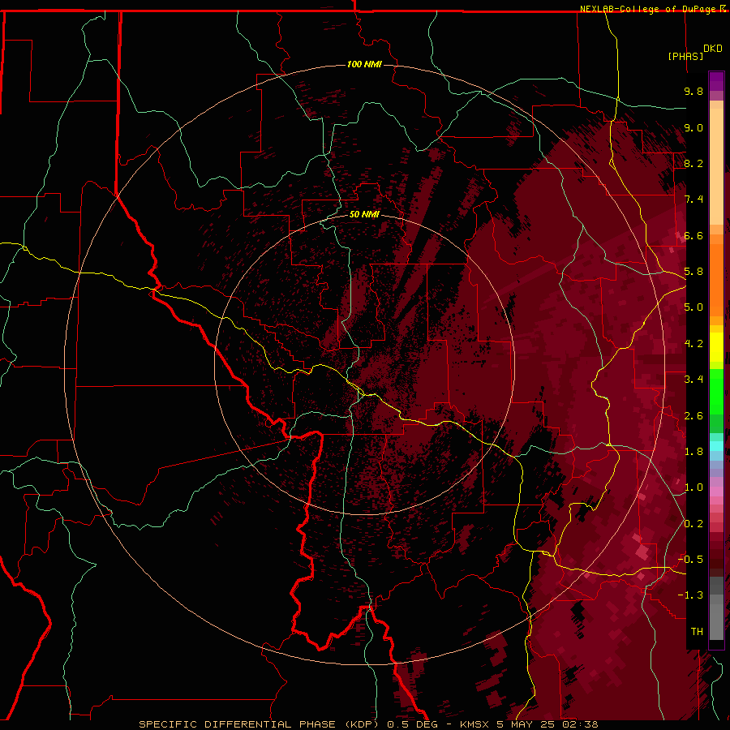Click the 2.6 scale value
Screen dimensions: 730x730
(693, 416)
